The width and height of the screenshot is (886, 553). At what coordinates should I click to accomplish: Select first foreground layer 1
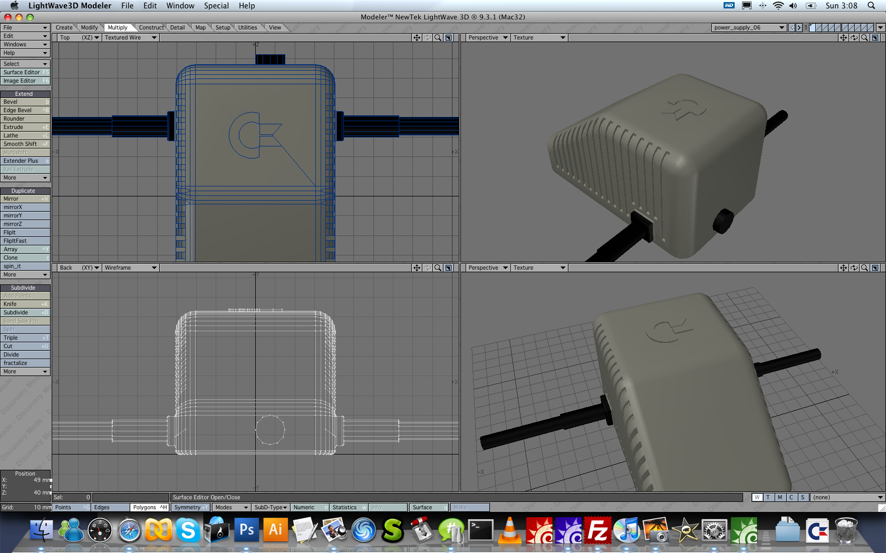click(813, 28)
